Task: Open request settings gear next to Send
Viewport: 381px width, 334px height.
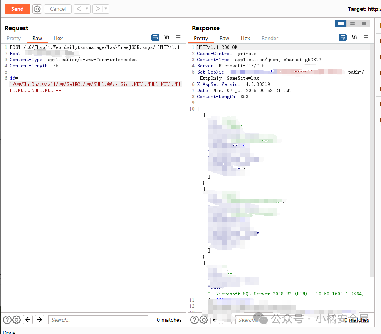Action: click(37, 9)
